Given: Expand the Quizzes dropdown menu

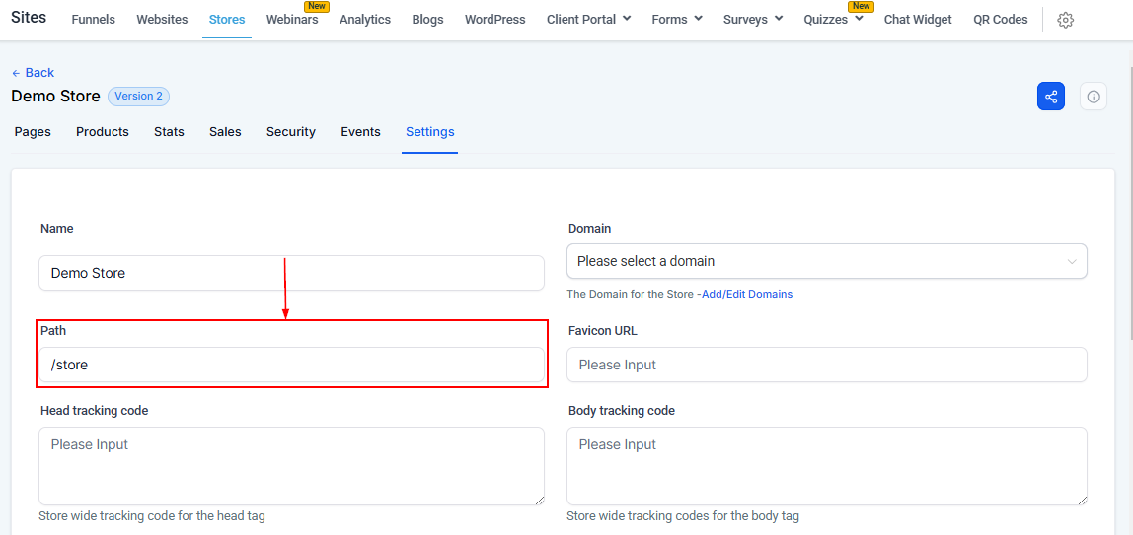Looking at the screenshot, I should click(x=833, y=20).
